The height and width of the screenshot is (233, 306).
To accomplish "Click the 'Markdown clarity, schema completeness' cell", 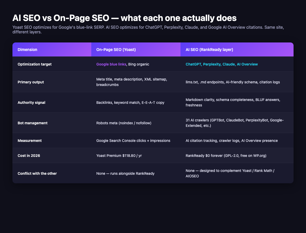I will click(x=237, y=103).
